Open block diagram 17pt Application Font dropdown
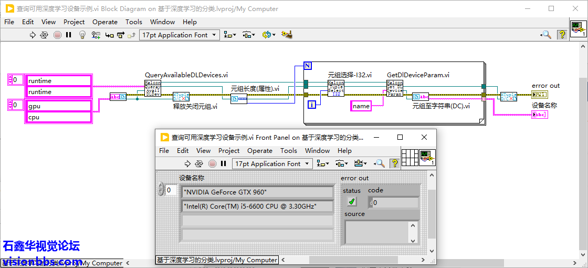Image resolution: width=588 pixels, height=268 pixels. [x=180, y=35]
